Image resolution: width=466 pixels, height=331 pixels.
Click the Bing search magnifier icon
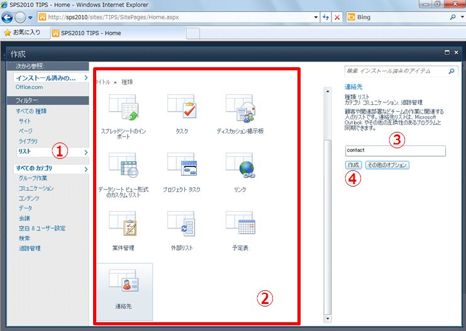point(453,17)
